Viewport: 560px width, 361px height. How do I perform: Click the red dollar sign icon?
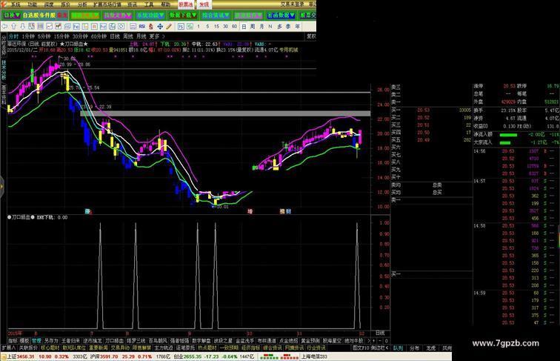pyautogui.click(x=150, y=27)
